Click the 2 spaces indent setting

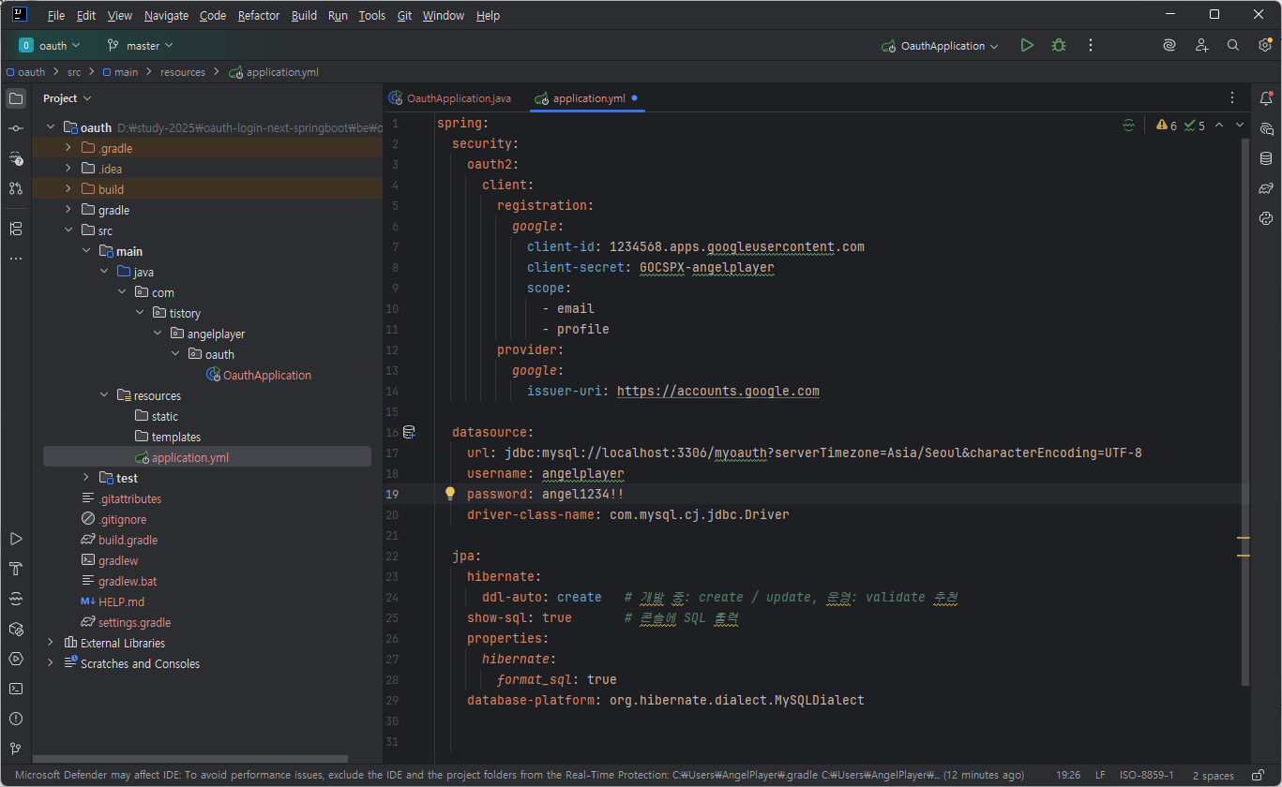1213,776
